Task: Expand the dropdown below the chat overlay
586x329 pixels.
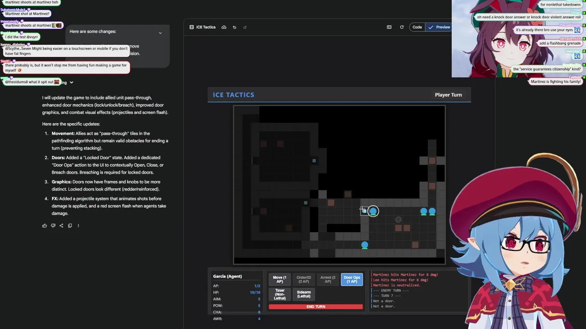Action: (71, 83)
